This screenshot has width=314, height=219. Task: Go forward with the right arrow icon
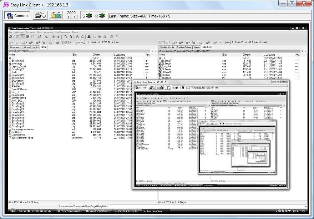58,37
